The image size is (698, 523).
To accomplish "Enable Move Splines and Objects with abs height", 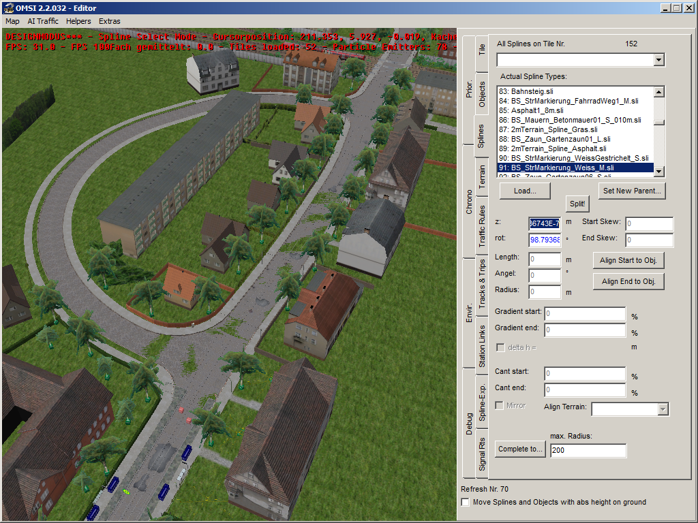I will pyautogui.click(x=466, y=503).
